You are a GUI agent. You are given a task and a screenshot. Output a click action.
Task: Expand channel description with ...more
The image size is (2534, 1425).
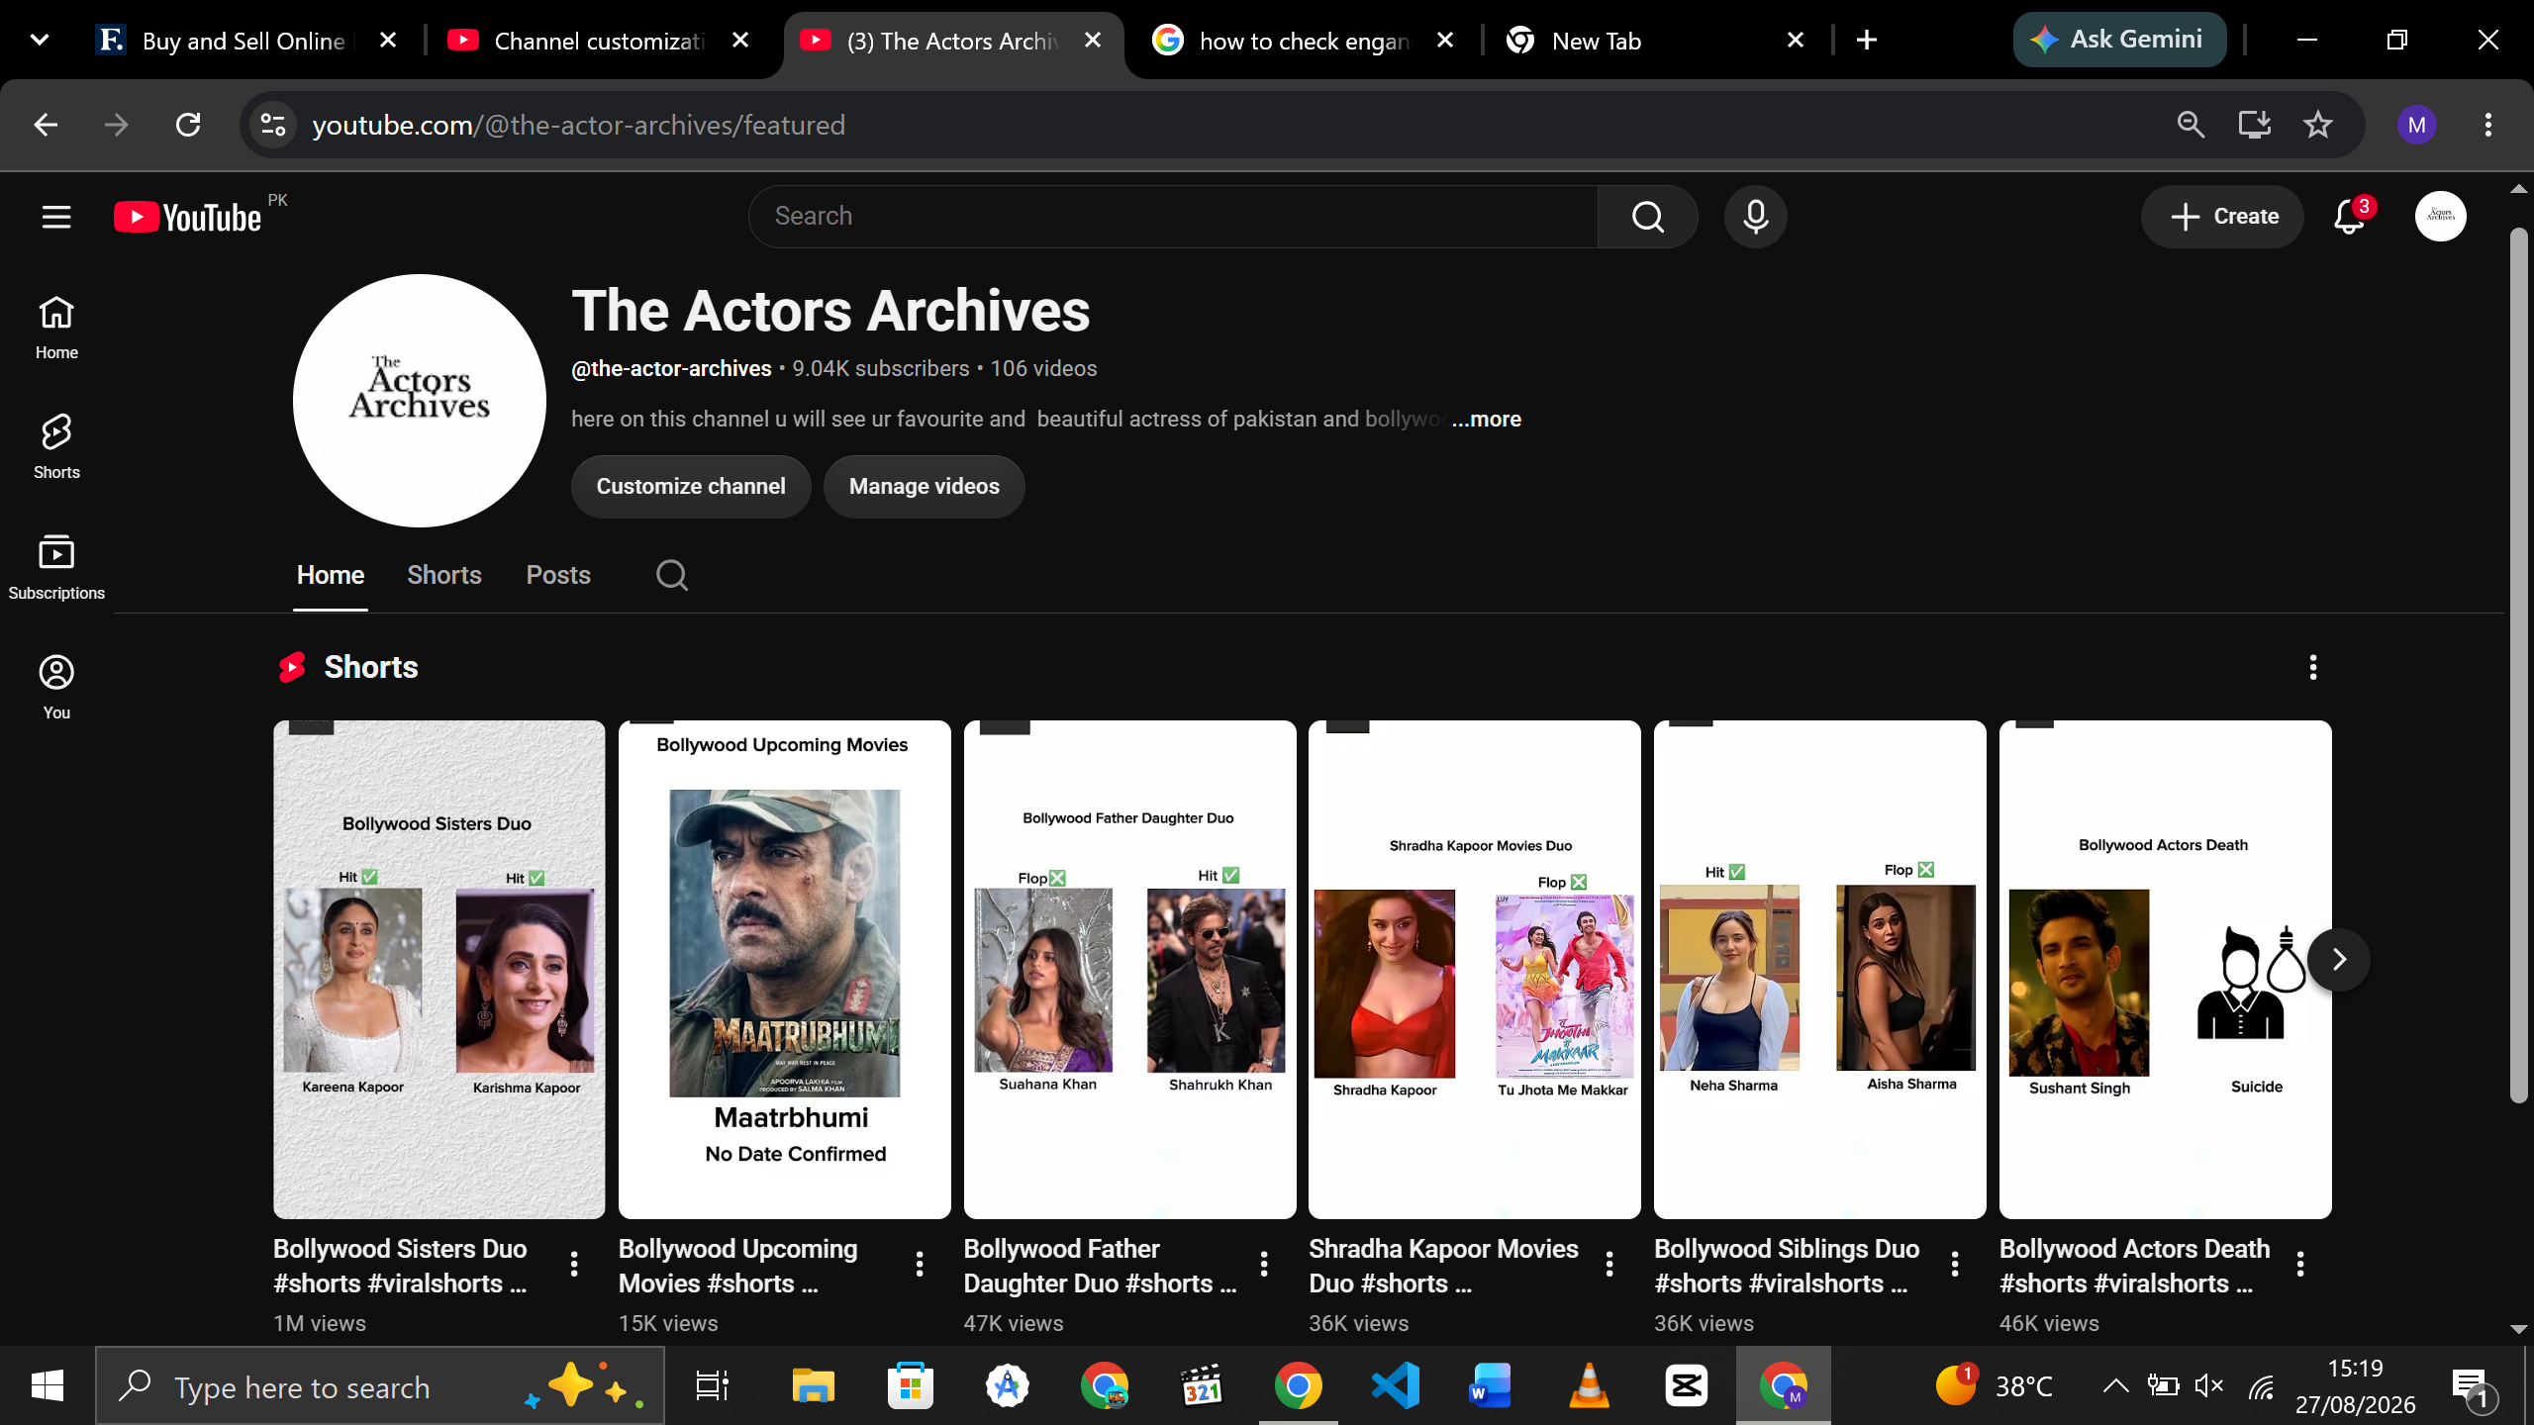(x=1487, y=420)
